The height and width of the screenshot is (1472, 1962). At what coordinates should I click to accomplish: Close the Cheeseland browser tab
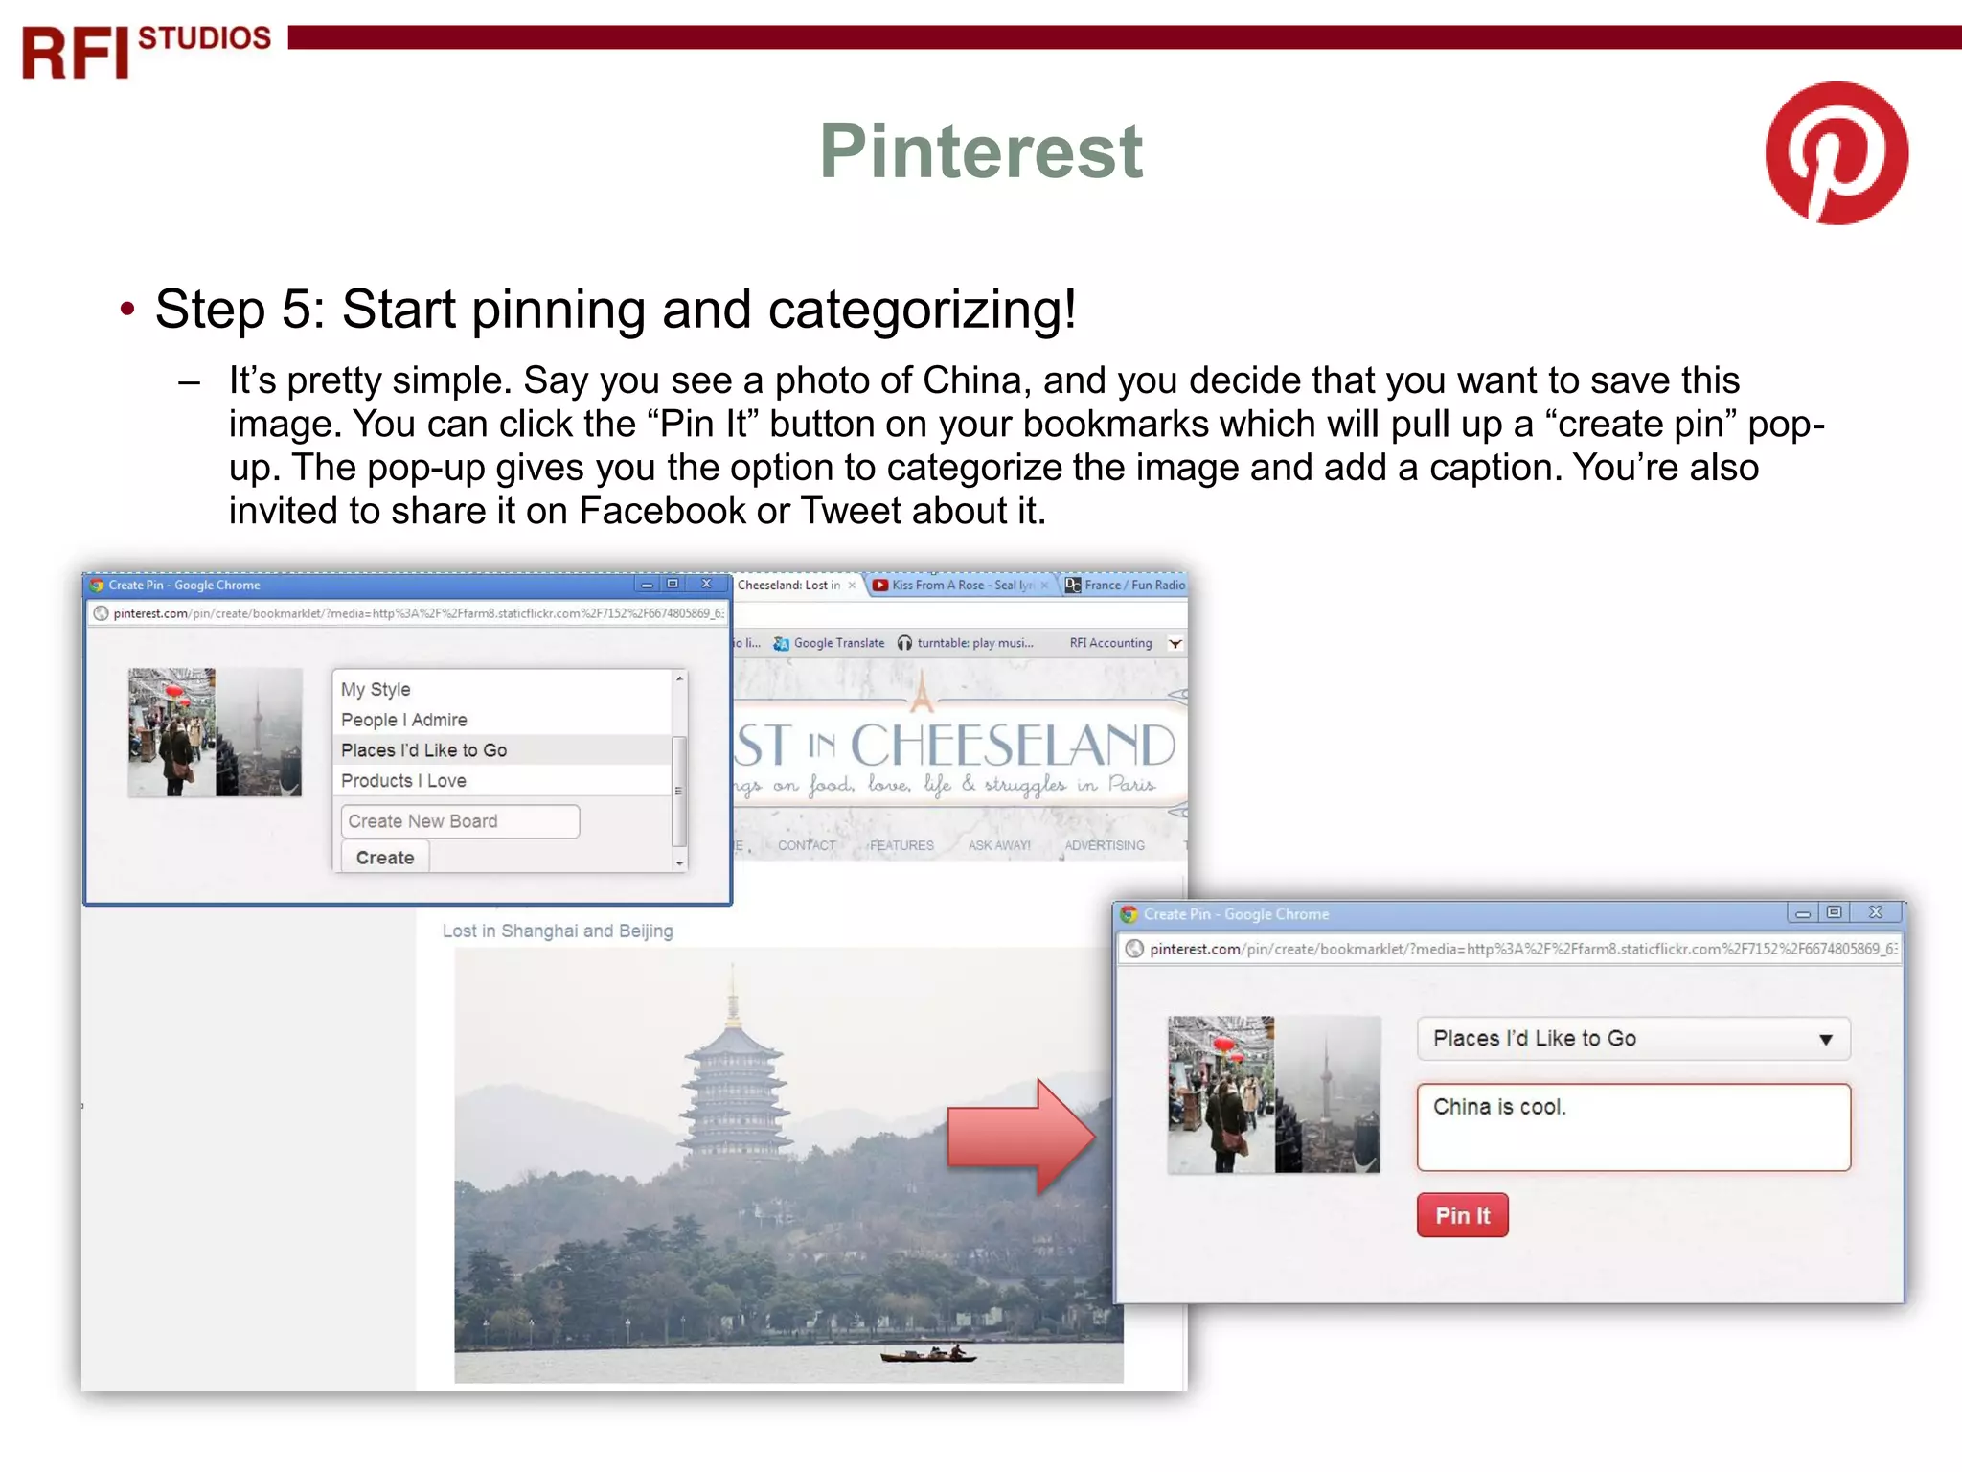[852, 585]
